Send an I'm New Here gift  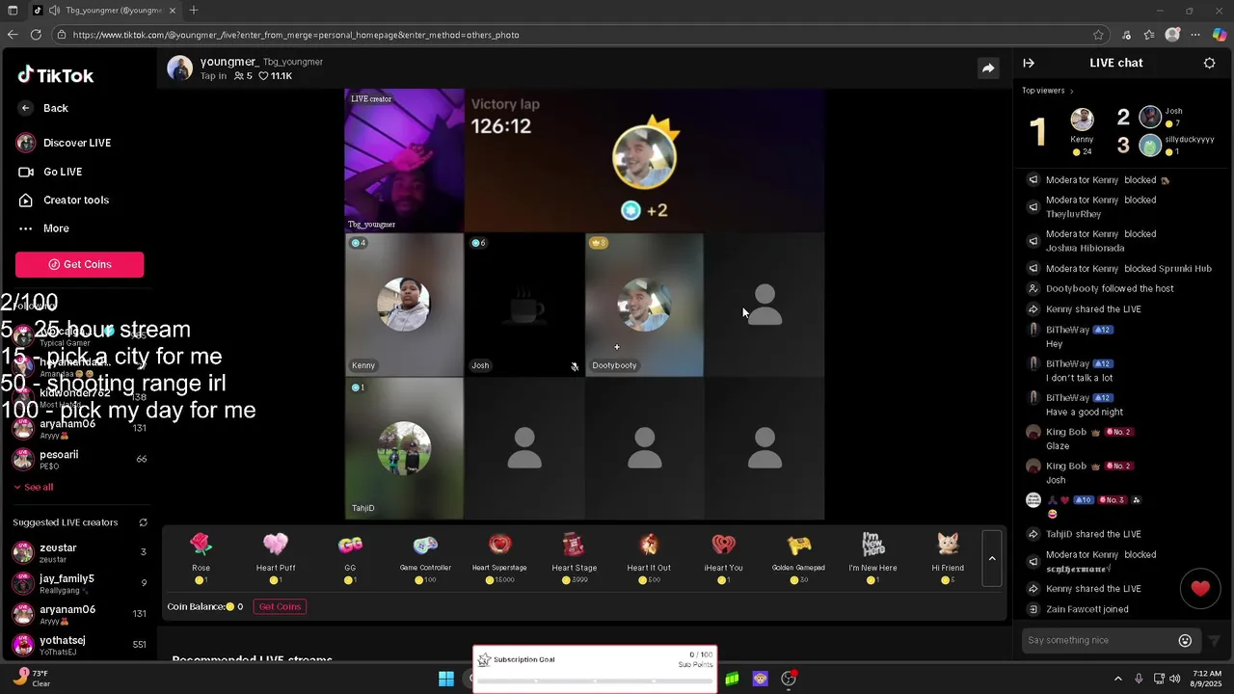tap(872, 558)
